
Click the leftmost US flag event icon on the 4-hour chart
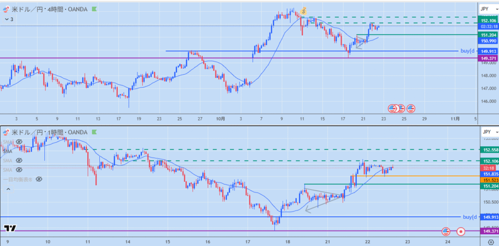tap(392, 108)
